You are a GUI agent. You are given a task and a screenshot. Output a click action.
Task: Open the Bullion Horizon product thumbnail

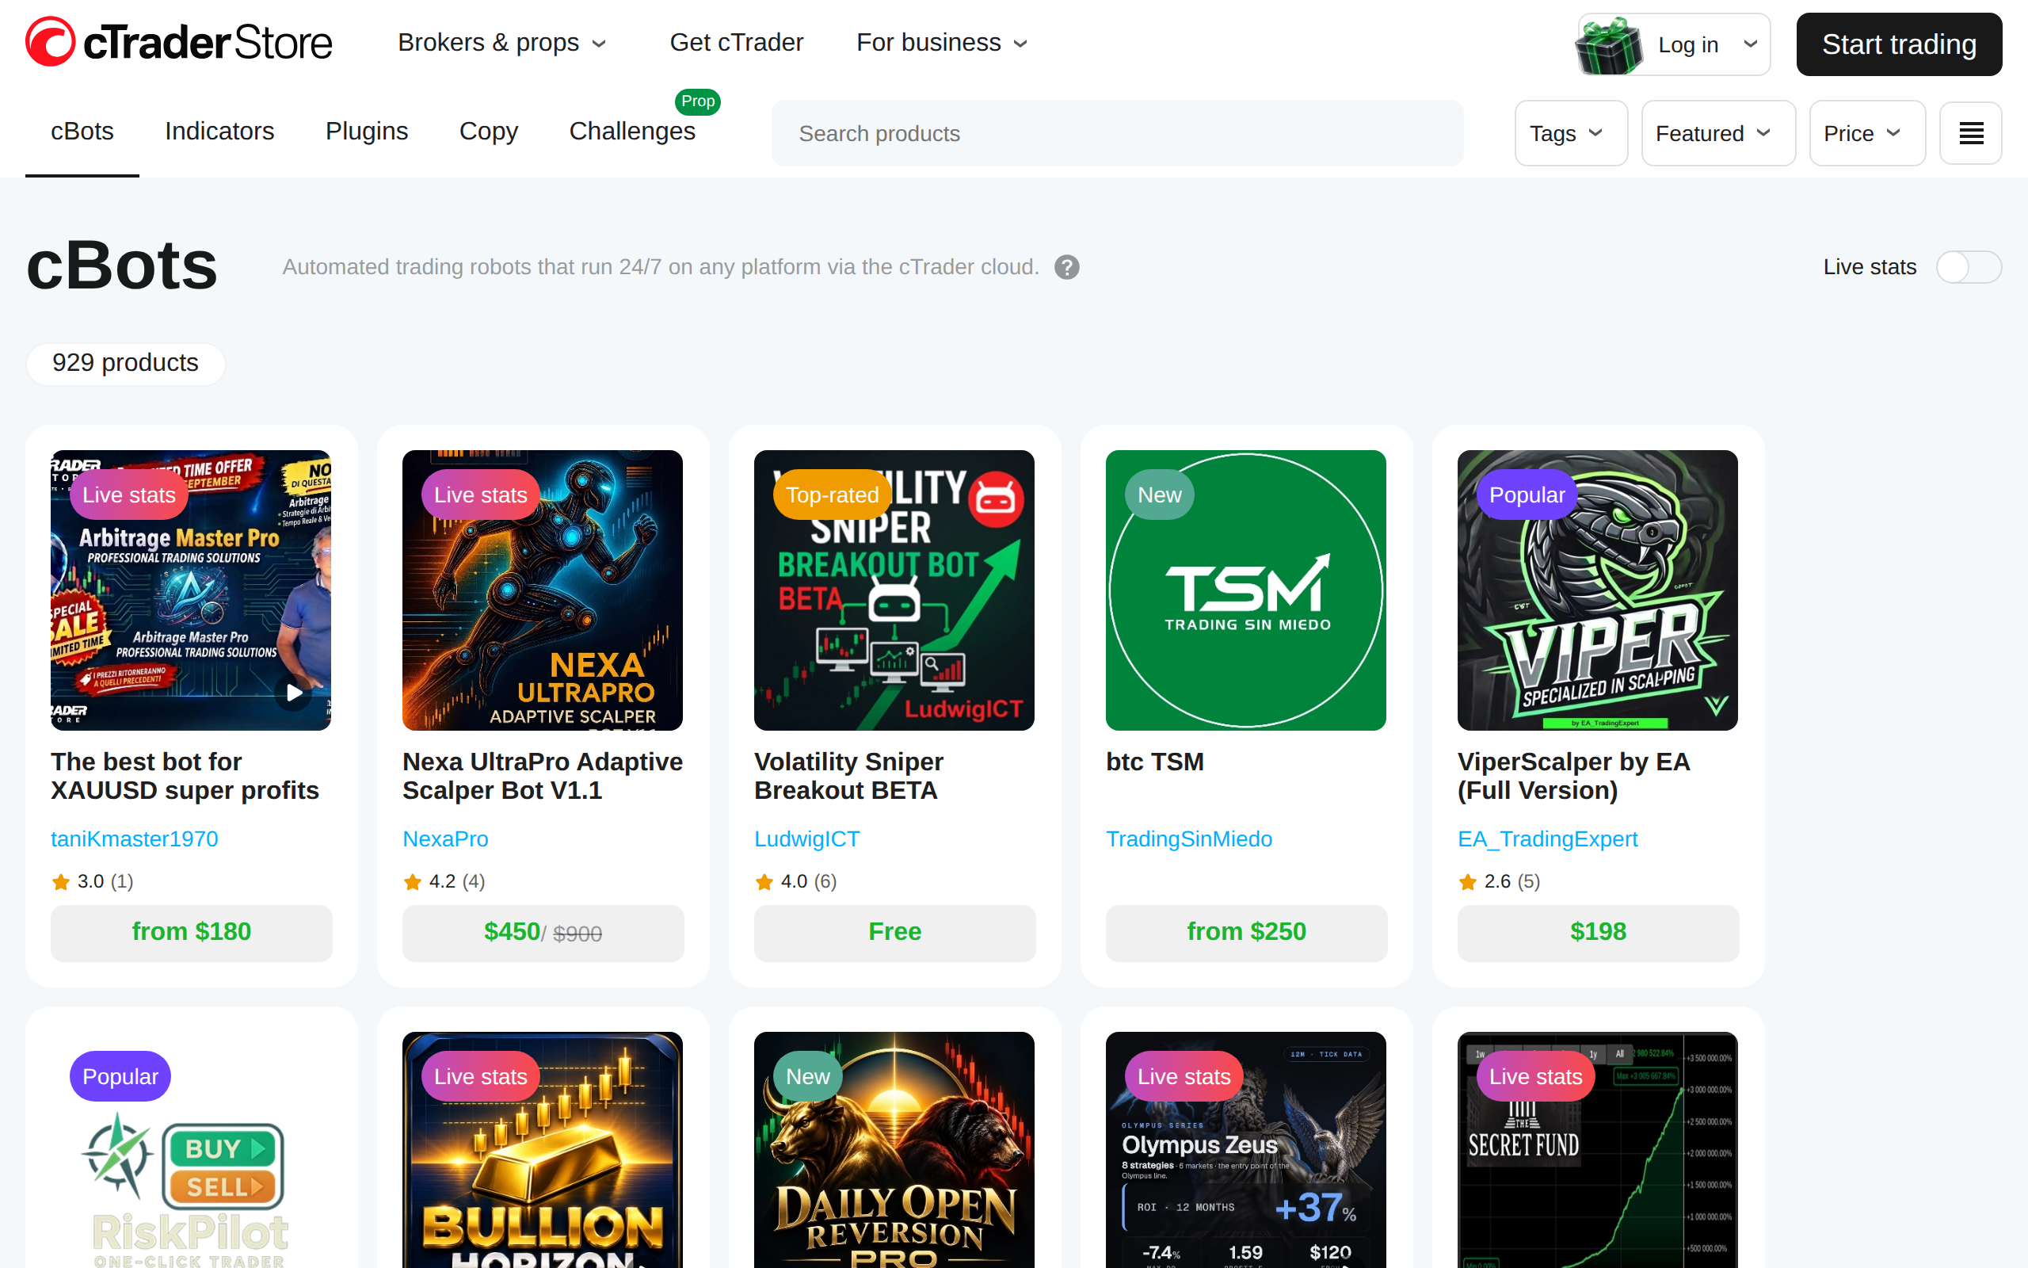pos(542,1150)
